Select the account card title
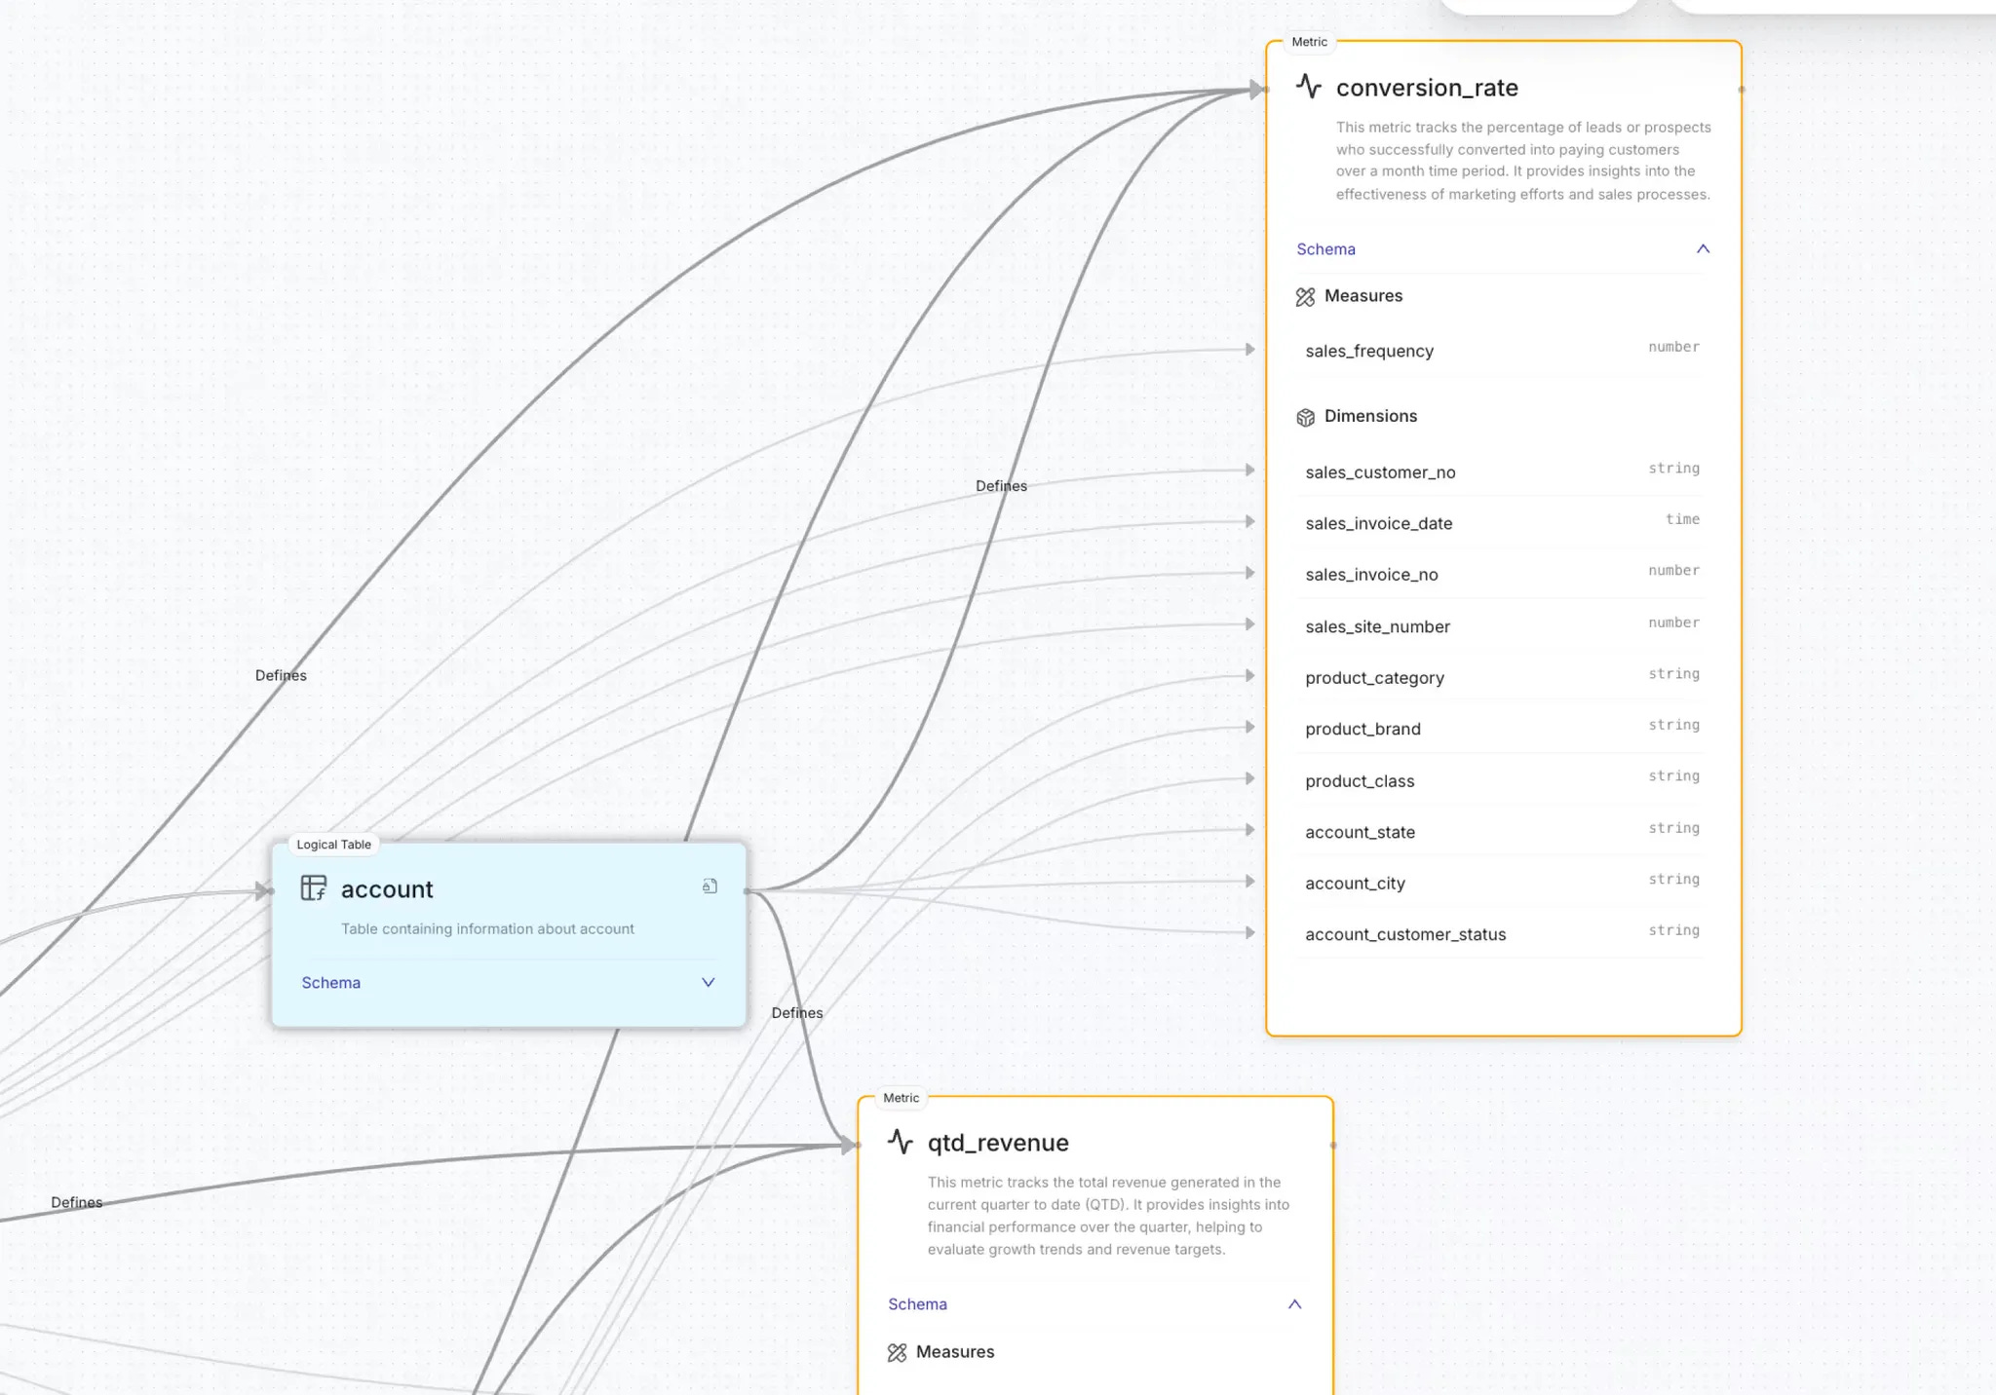The image size is (1996, 1395). (387, 889)
